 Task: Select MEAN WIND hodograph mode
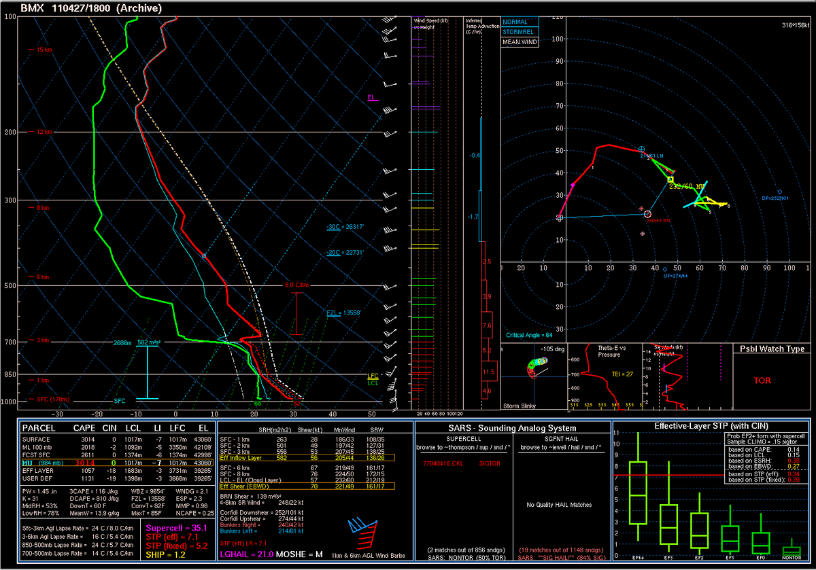click(x=520, y=42)
